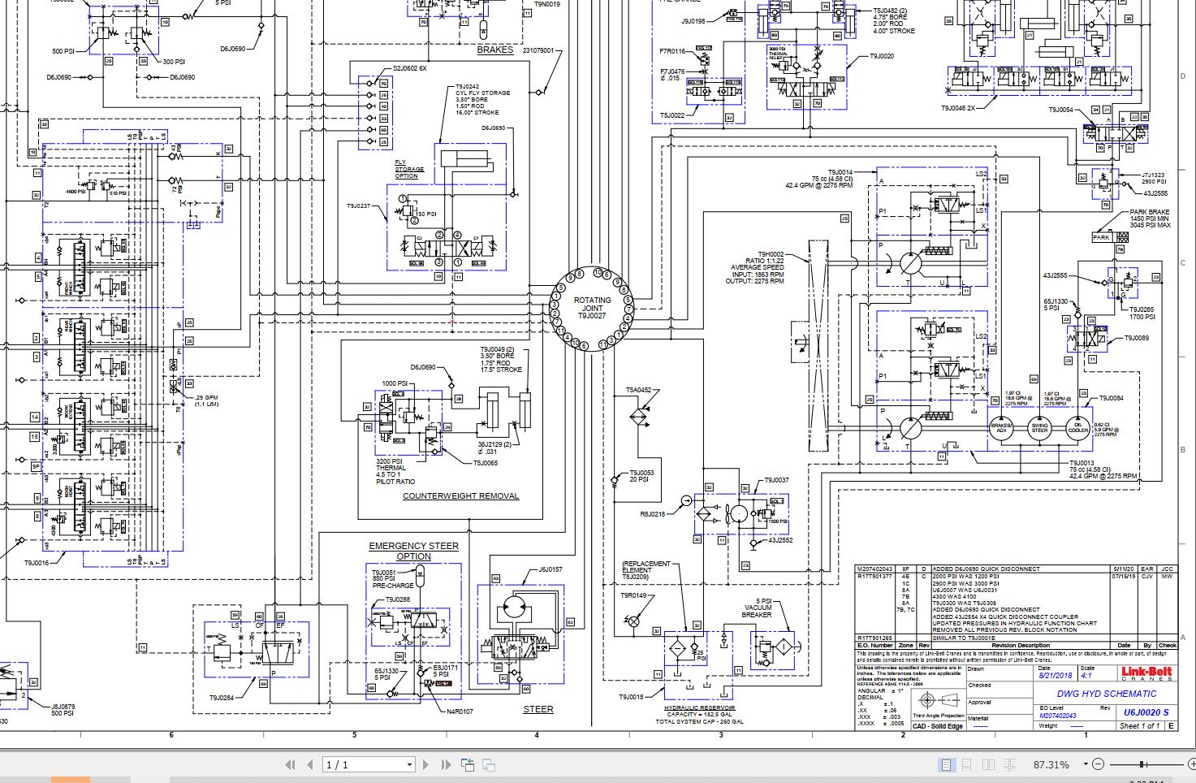
Task: Click the next view icon
Action: (489, 764)
